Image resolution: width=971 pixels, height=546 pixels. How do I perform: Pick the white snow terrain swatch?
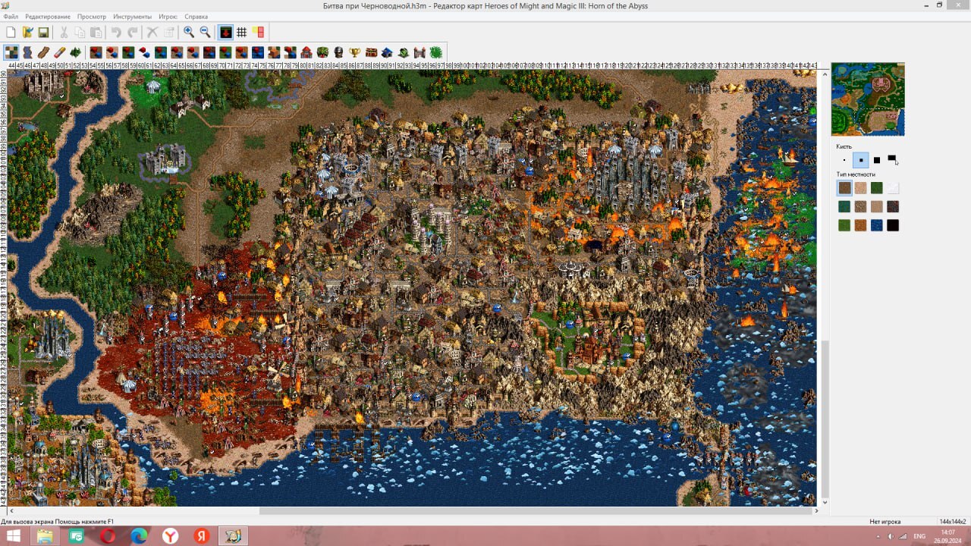pos(893,188)
